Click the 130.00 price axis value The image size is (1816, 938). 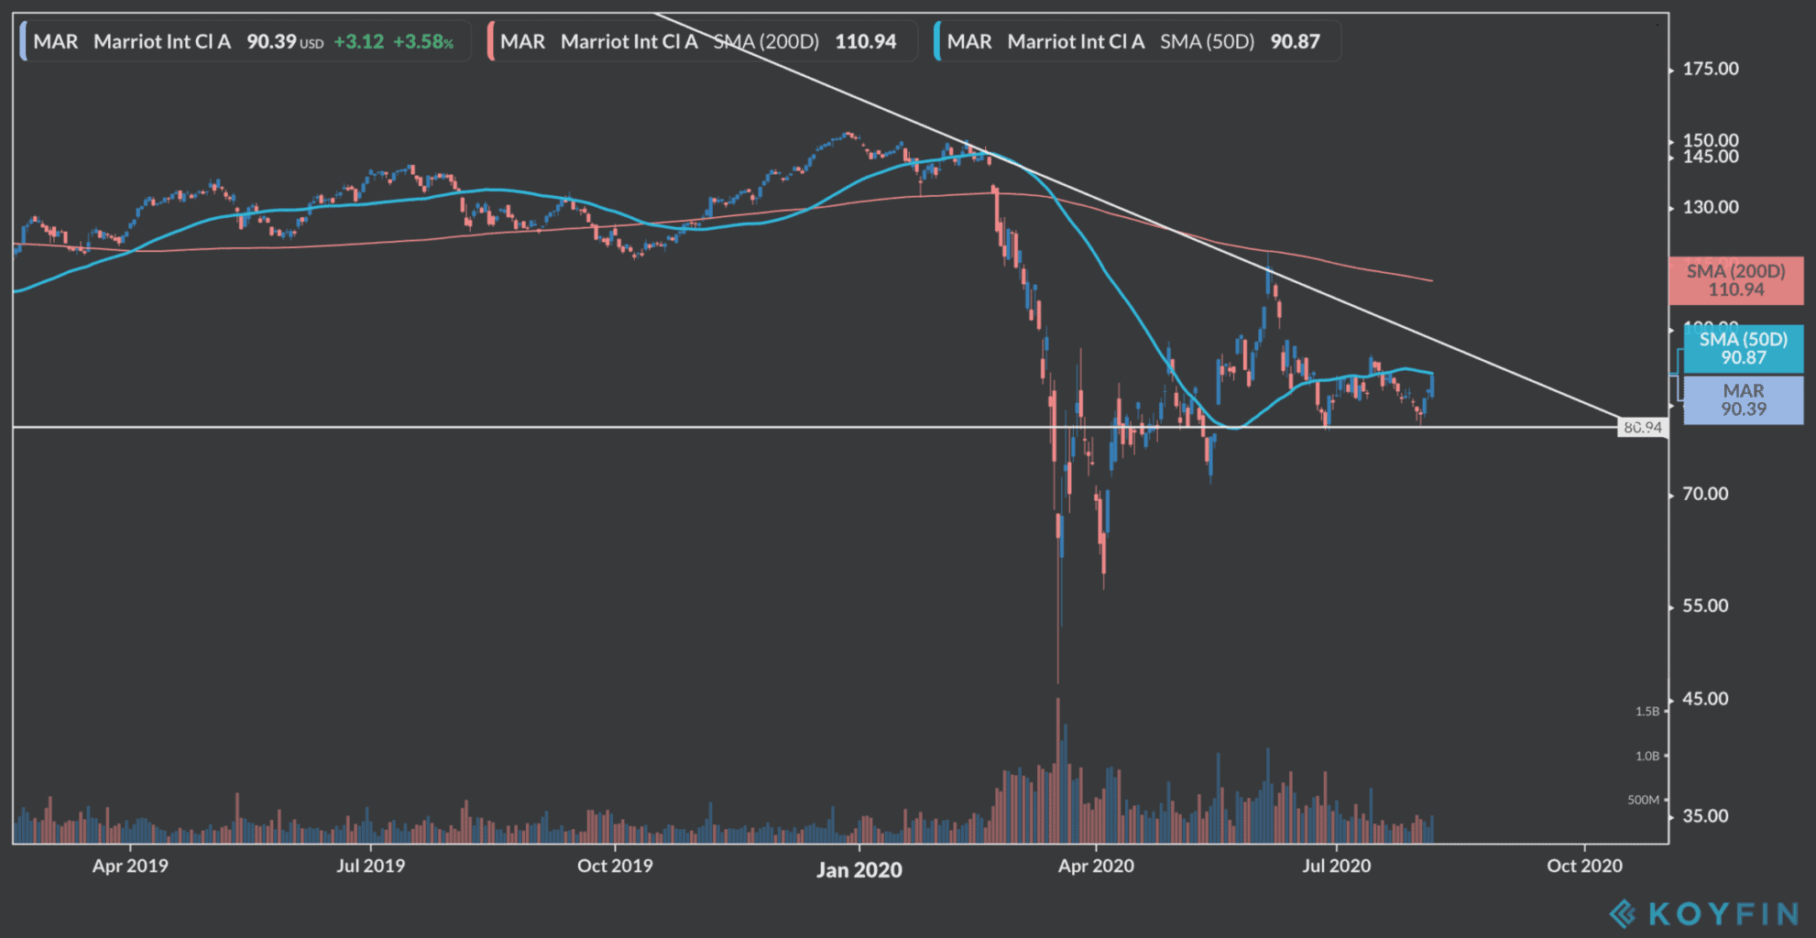click(x=1711, y=207)
